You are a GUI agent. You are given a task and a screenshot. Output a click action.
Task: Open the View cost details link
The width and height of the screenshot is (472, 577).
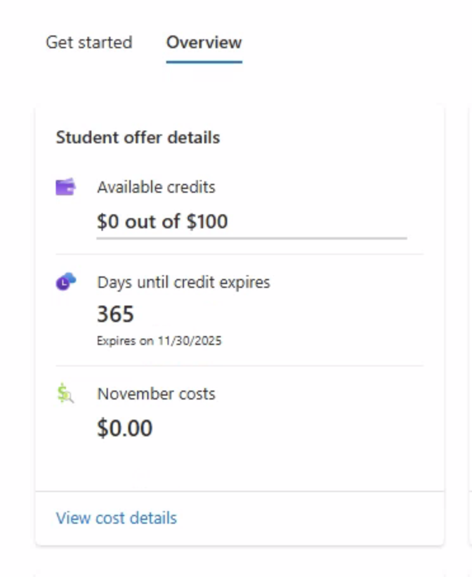pos(116,518)
